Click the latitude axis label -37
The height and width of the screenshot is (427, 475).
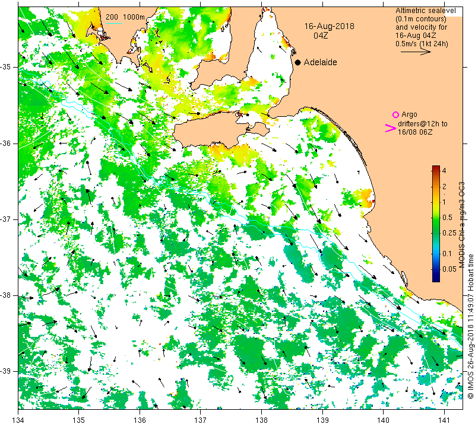coord(5,219)
